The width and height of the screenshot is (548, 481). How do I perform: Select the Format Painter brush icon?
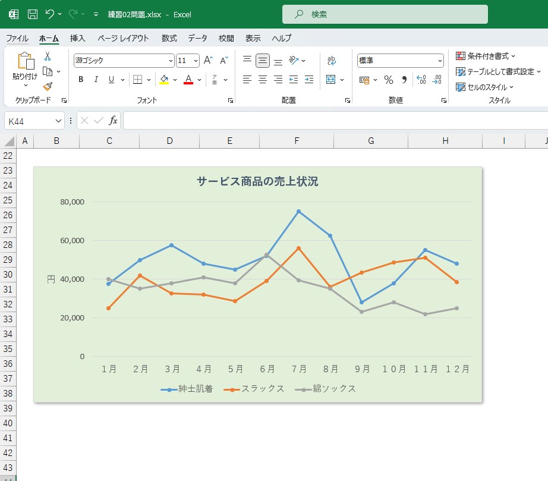(48, 86)
